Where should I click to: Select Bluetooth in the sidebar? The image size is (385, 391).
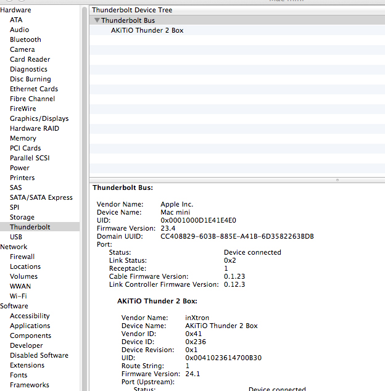[x=25, y=39]
